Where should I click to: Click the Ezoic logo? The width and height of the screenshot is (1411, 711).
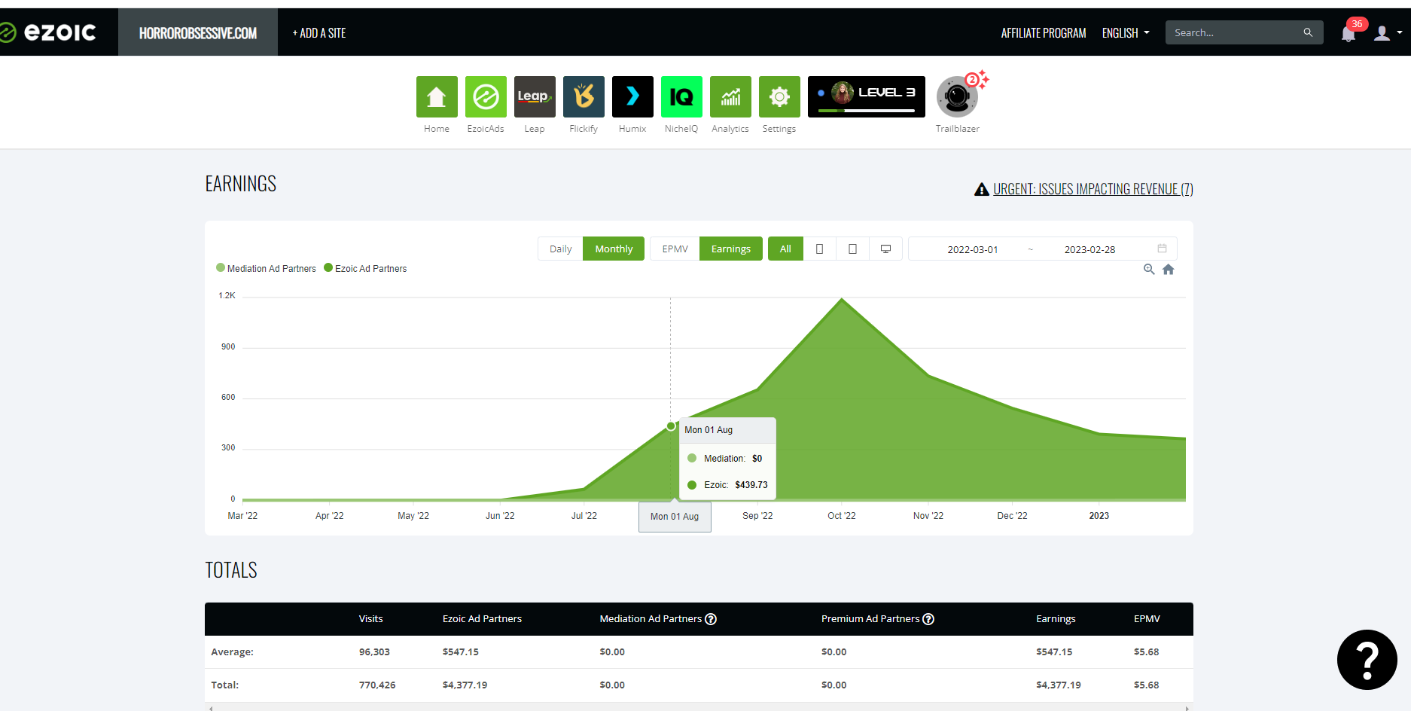48,32
